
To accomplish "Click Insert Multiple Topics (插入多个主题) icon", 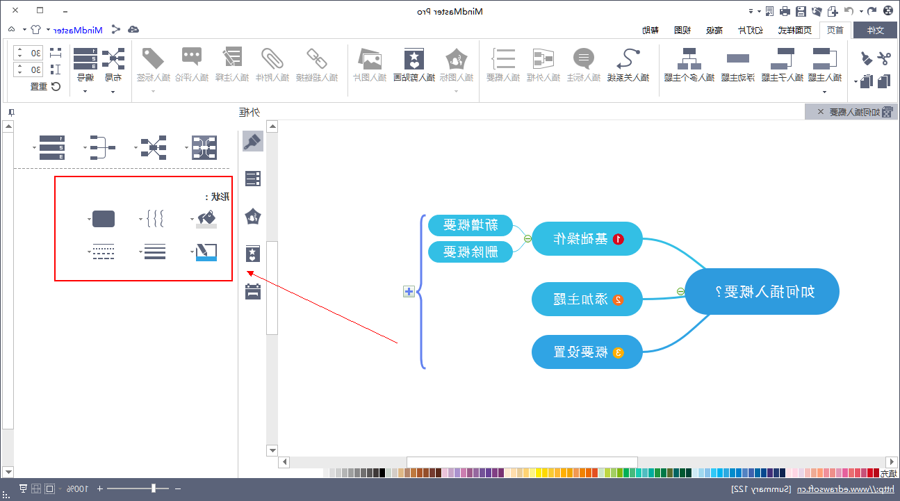I will tap(689, 58).
